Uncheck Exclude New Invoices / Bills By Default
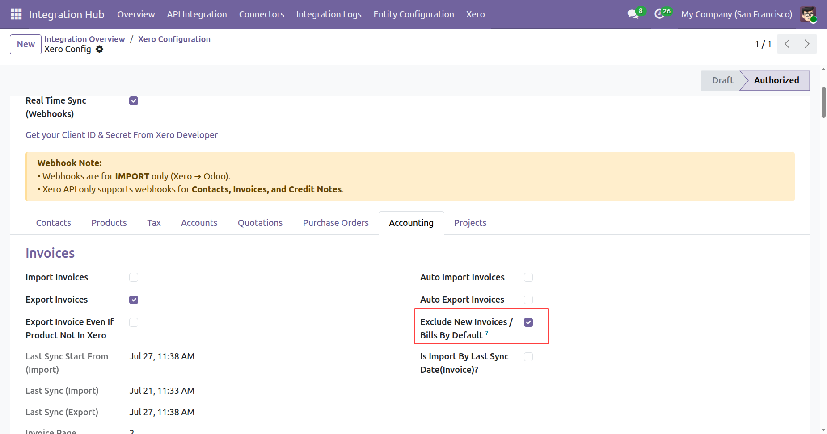The width and height of the screenshot is (827, 434). coord(528,322)
